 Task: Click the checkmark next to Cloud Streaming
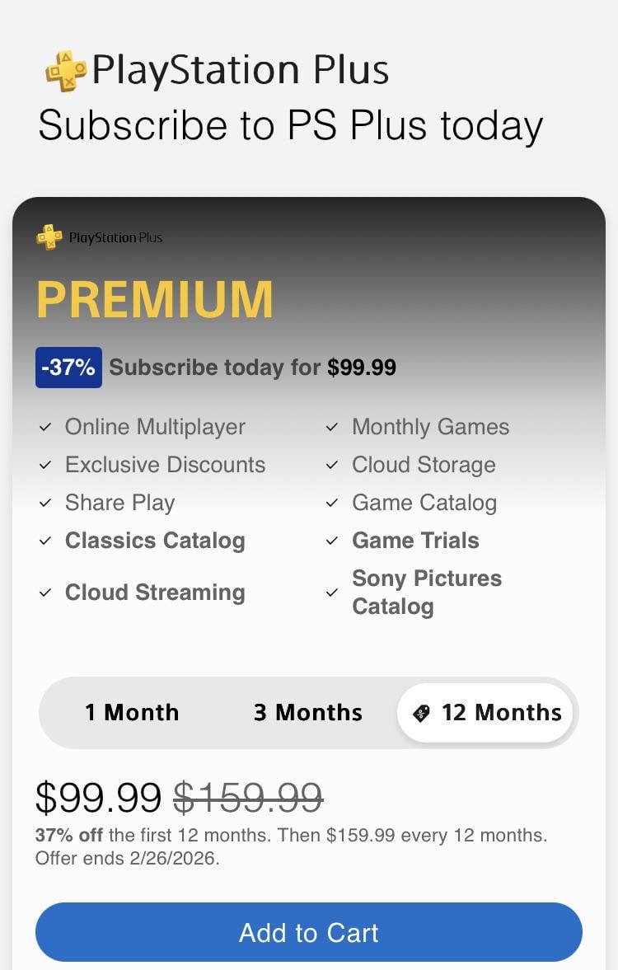pyautogui.click(x=46, y=593)
